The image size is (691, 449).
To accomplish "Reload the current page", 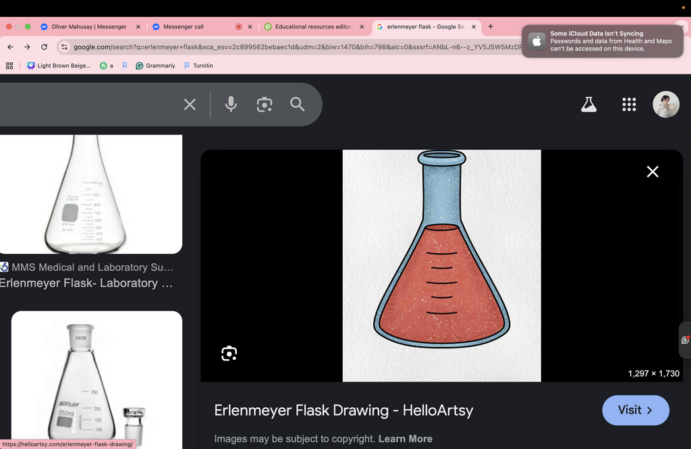I will click(x=44, y=47).
